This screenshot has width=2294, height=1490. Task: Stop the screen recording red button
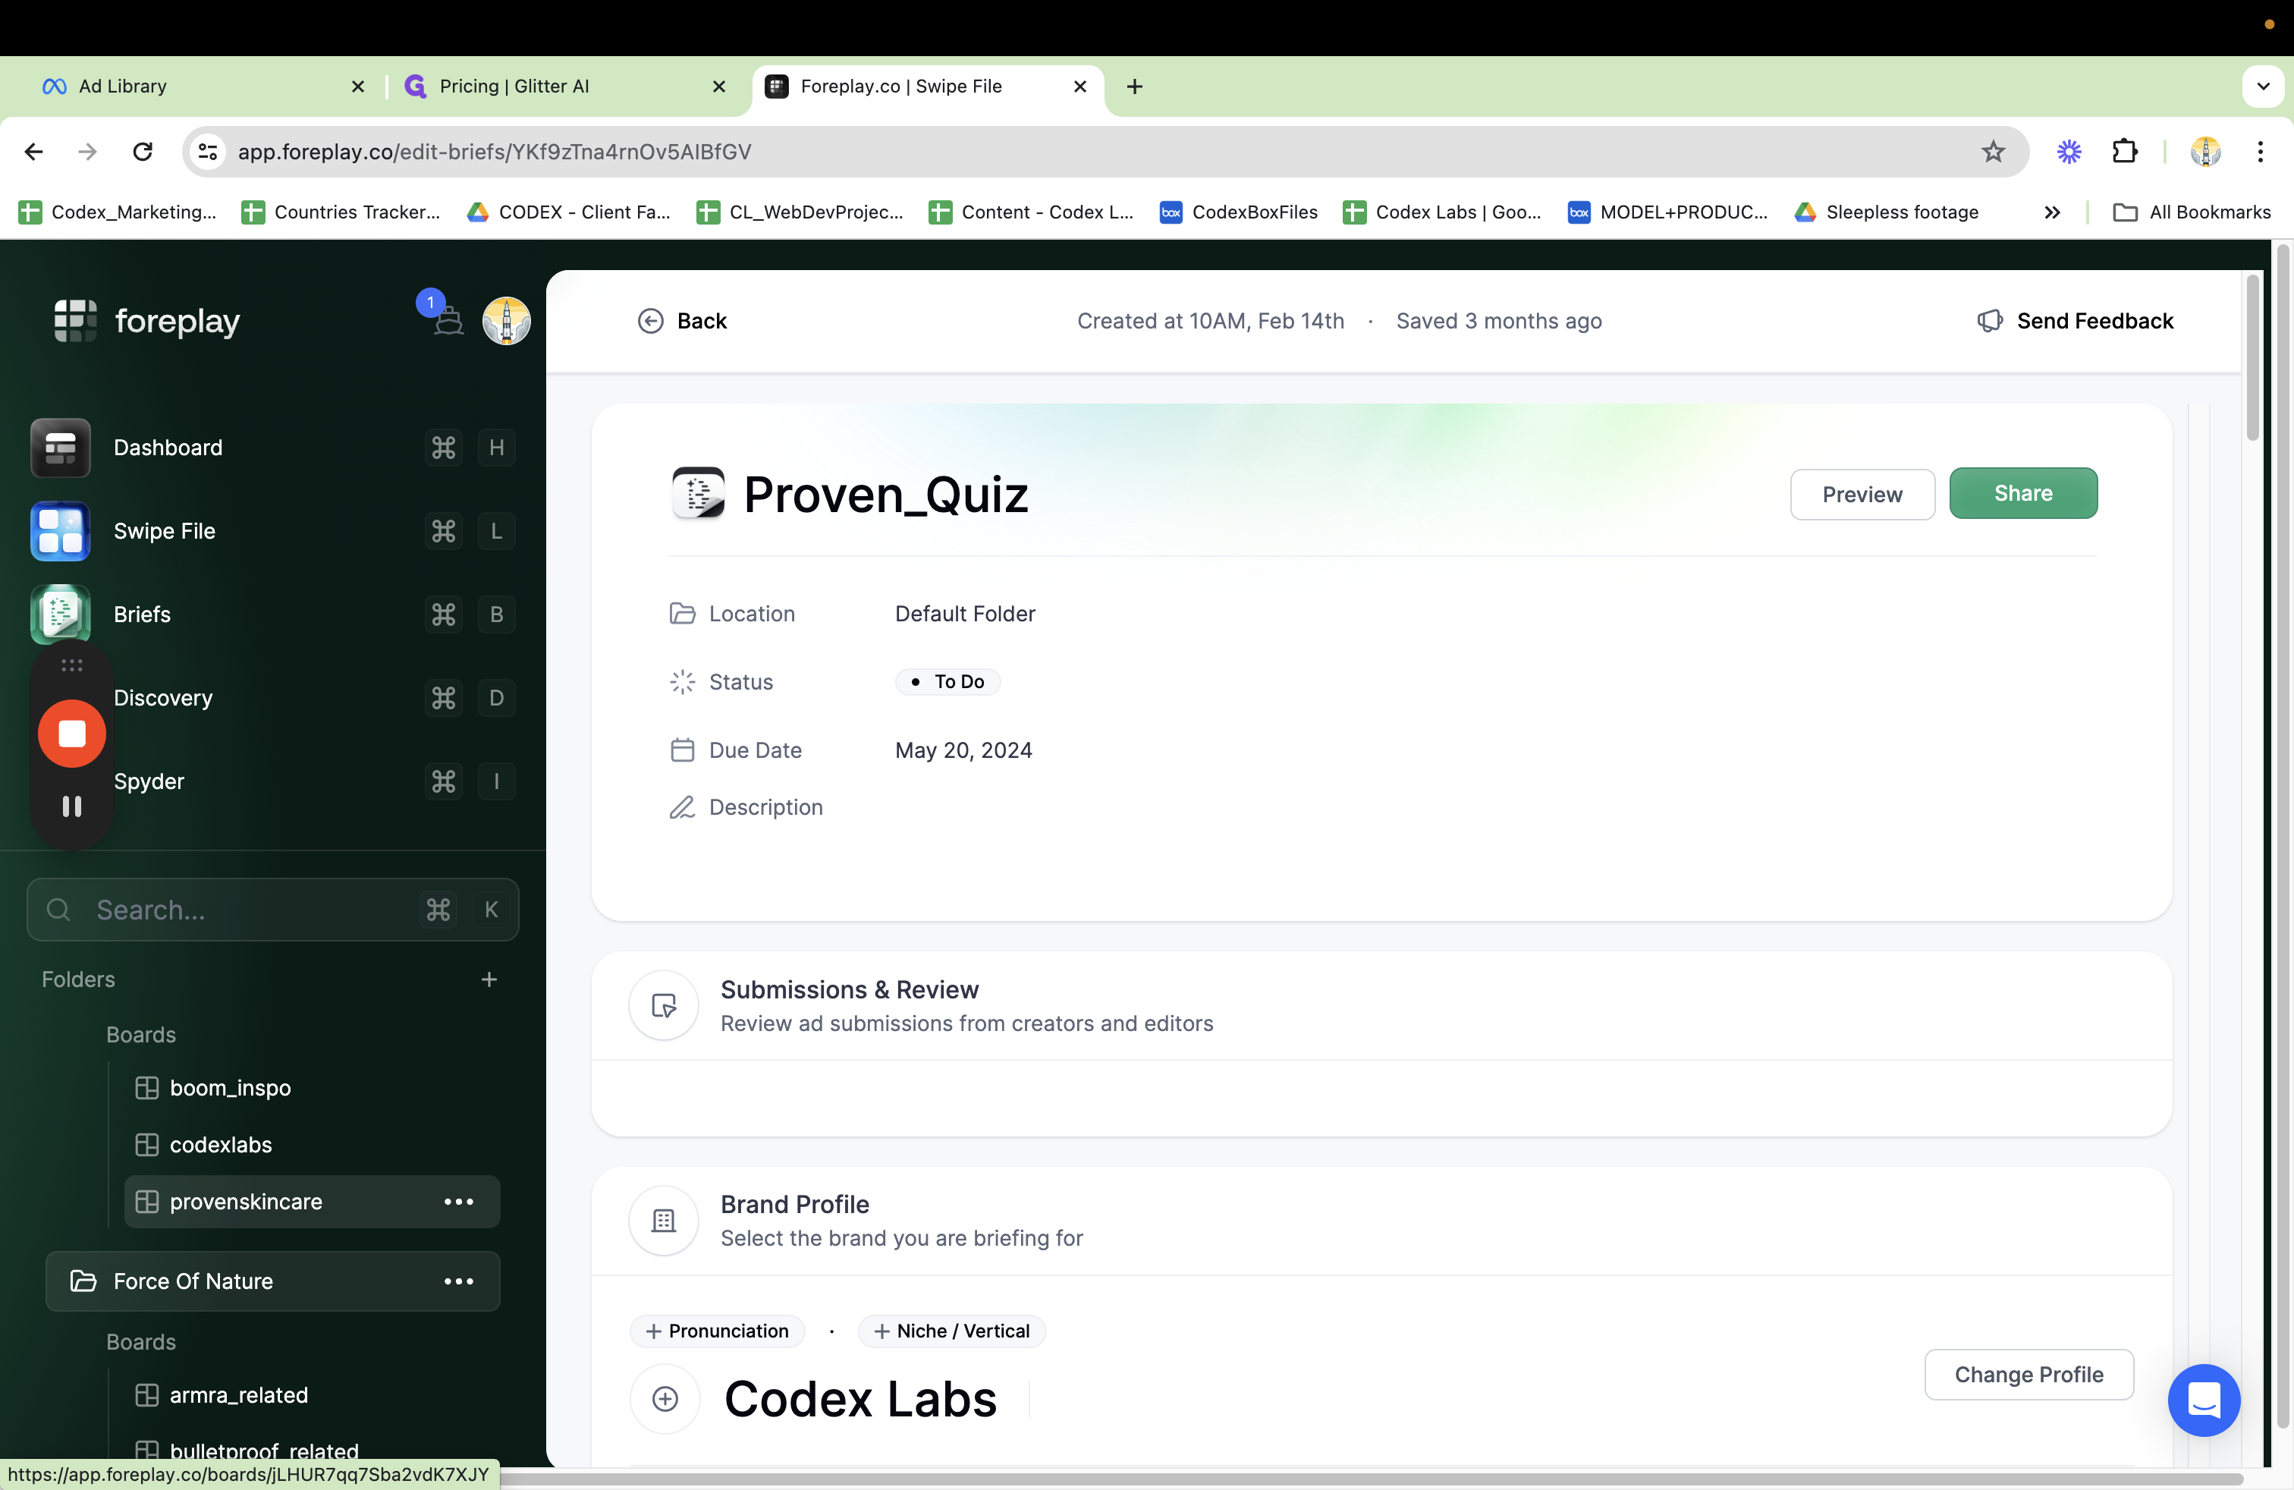point(71,734)
